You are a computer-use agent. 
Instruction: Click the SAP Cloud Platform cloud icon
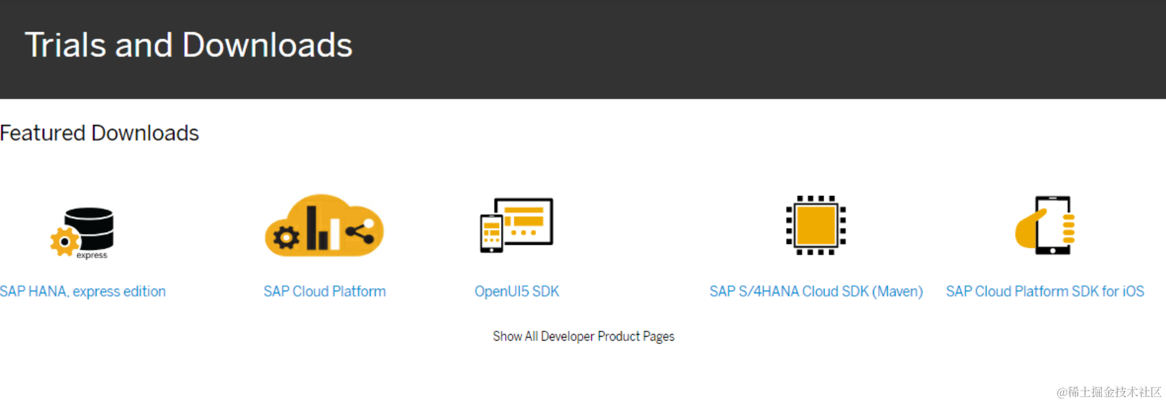(x=324, y=225)
